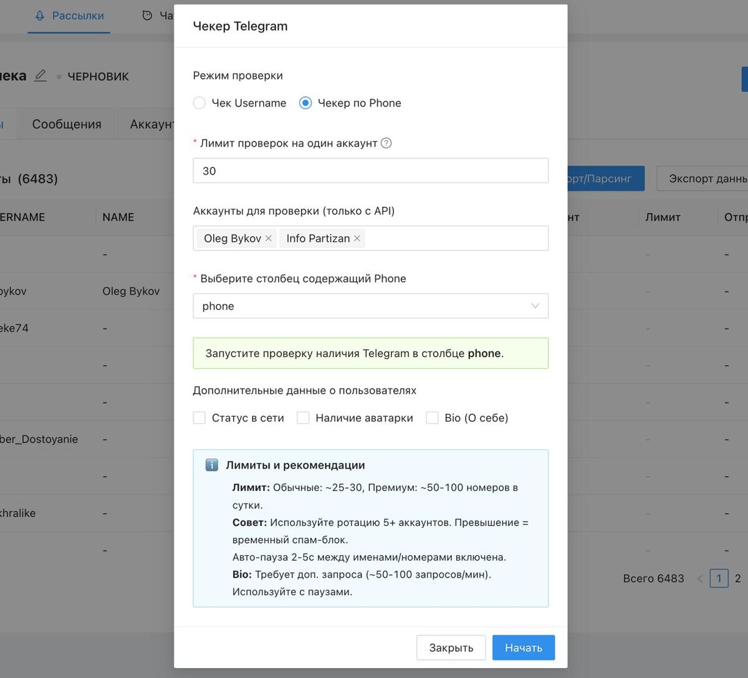Click the Всего 6483 total text
Image resolution: width=748 pixels, height=678 pixels.
[x=653, y=578]
